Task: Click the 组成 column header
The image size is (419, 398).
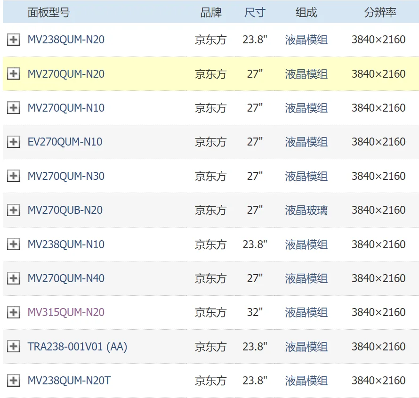Action: click(x=306, y=13)
